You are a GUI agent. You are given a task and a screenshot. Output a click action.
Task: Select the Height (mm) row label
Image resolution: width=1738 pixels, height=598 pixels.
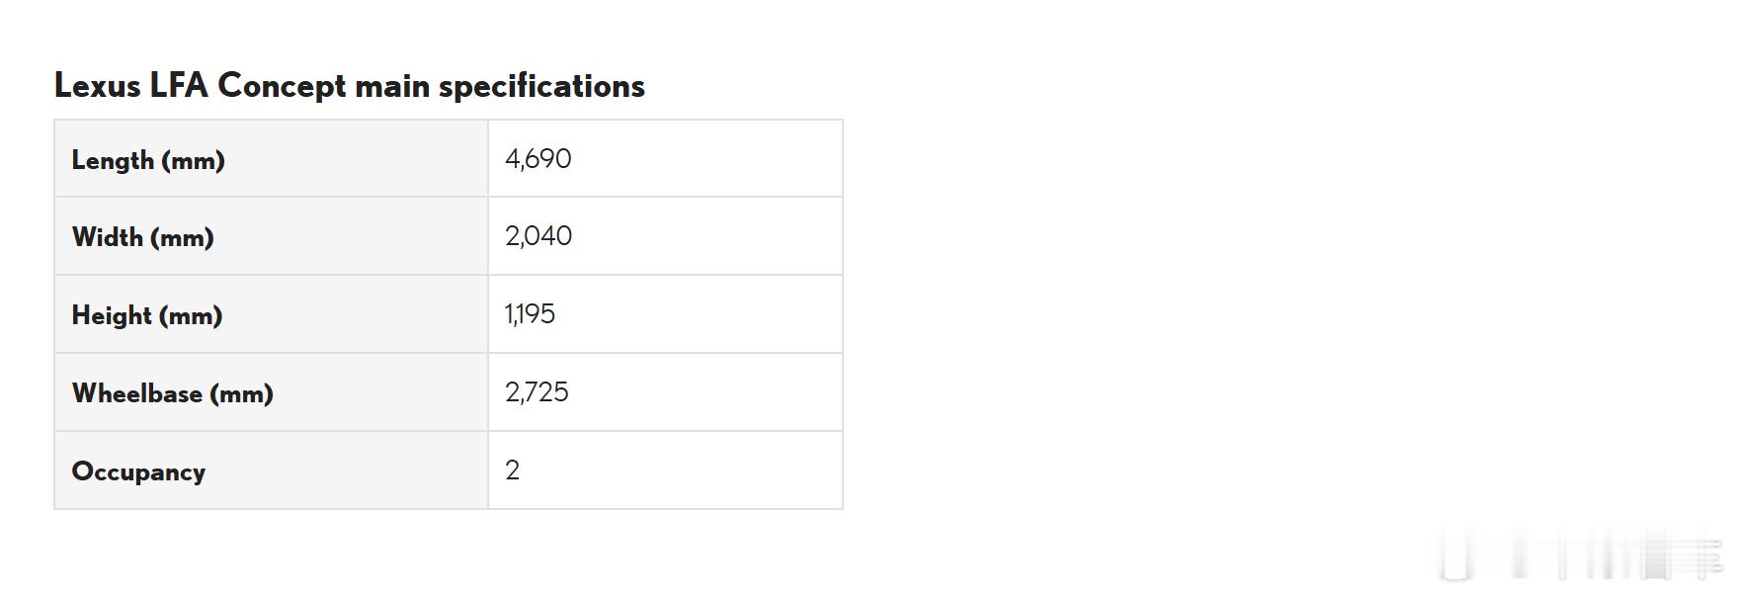coord(147,315)
